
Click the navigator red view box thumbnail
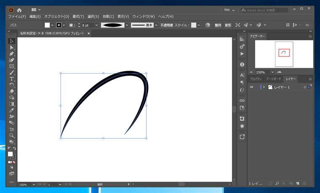pyautogui.click(x=284, y=53)
